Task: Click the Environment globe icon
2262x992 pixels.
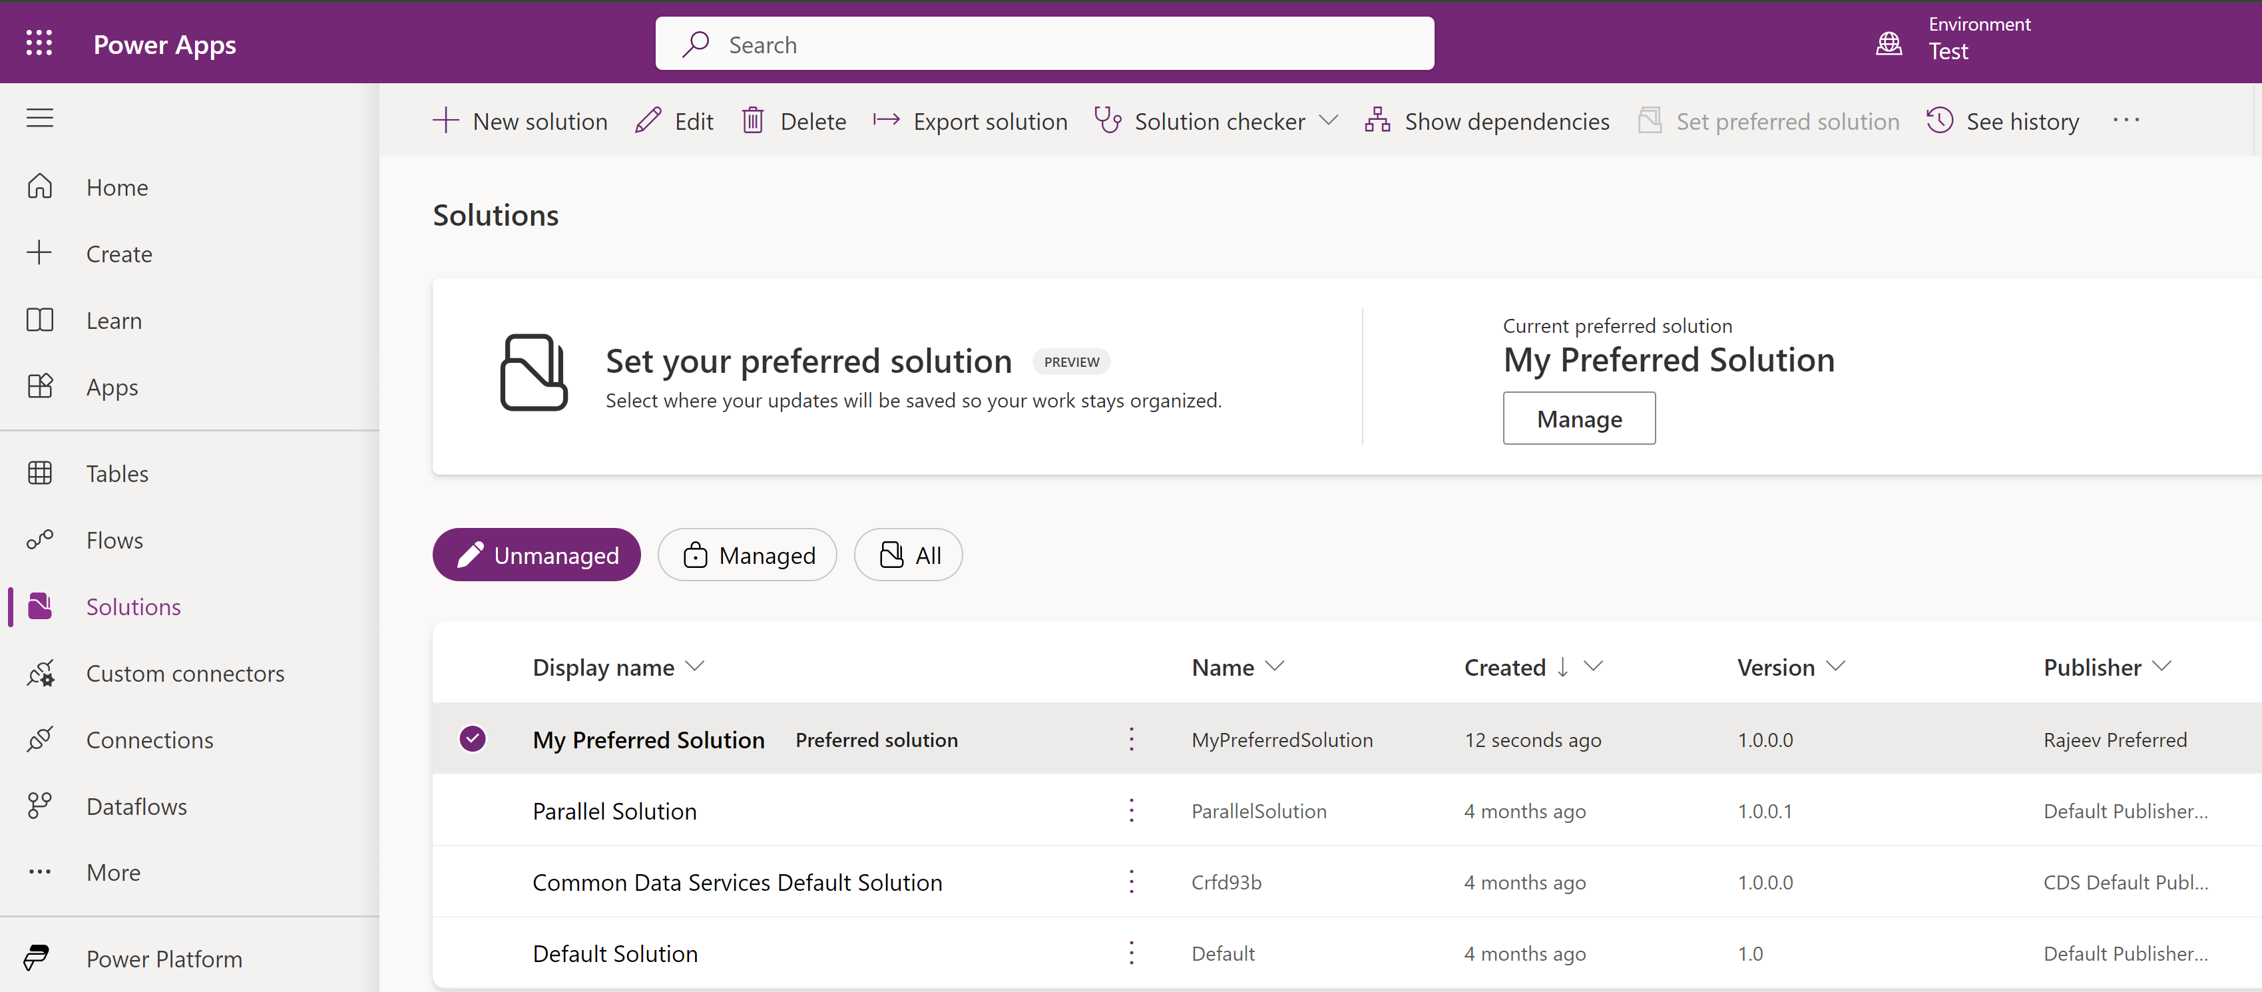Action: (1889, 43)
